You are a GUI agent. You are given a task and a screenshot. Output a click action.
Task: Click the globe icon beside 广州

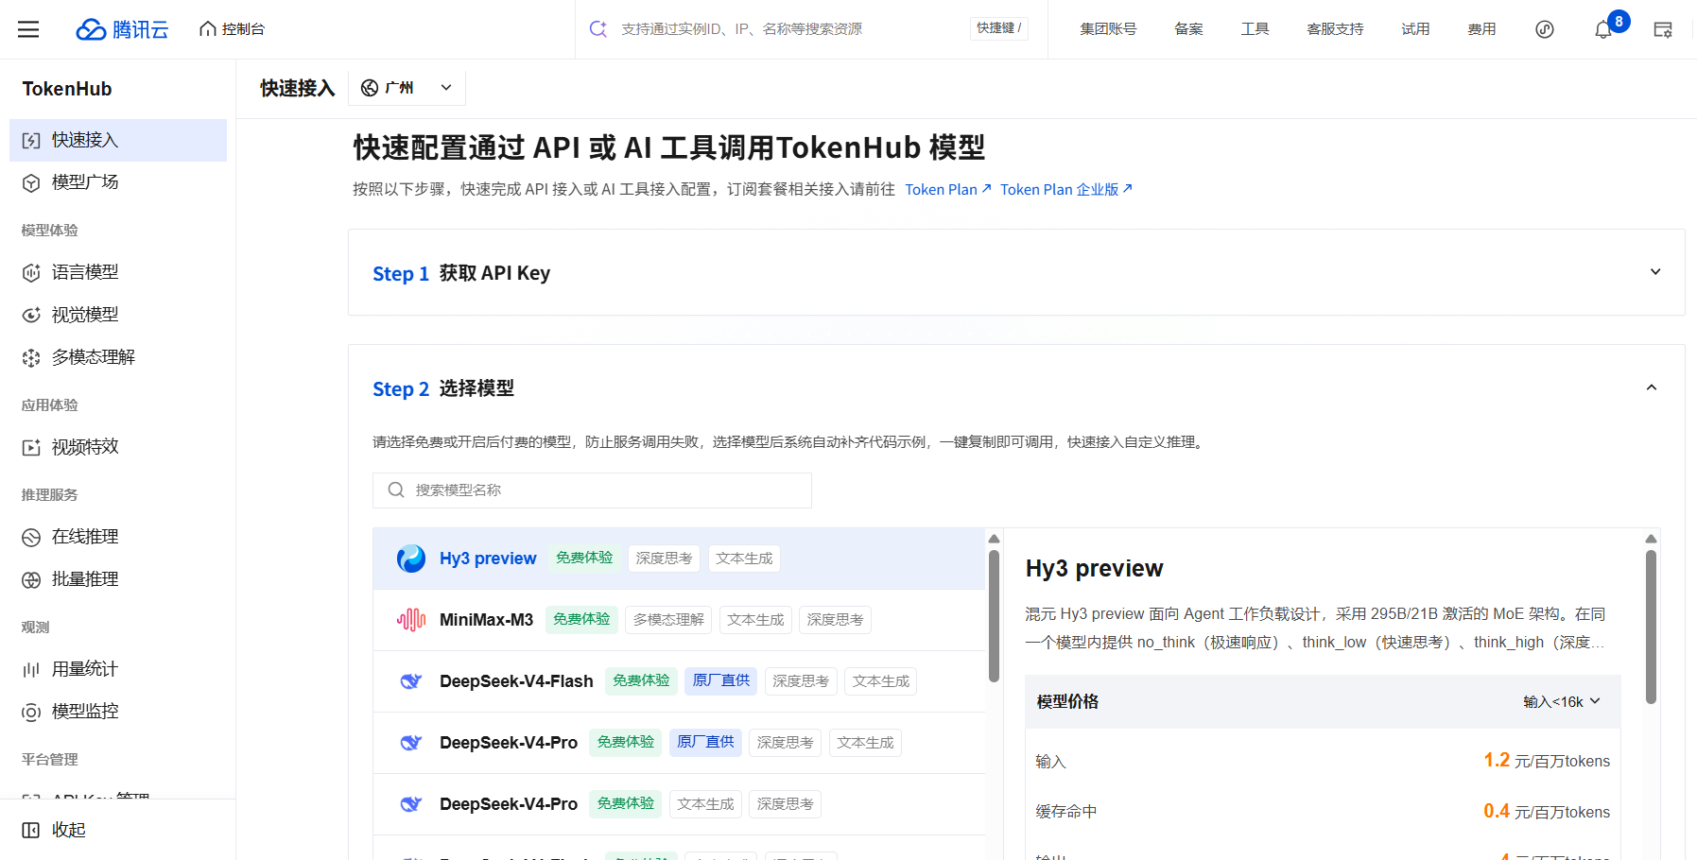pyautogui.click(x=370, y=88)
